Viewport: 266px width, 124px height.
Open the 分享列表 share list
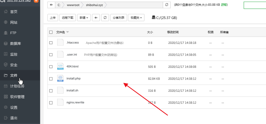(x=119, y=18)
